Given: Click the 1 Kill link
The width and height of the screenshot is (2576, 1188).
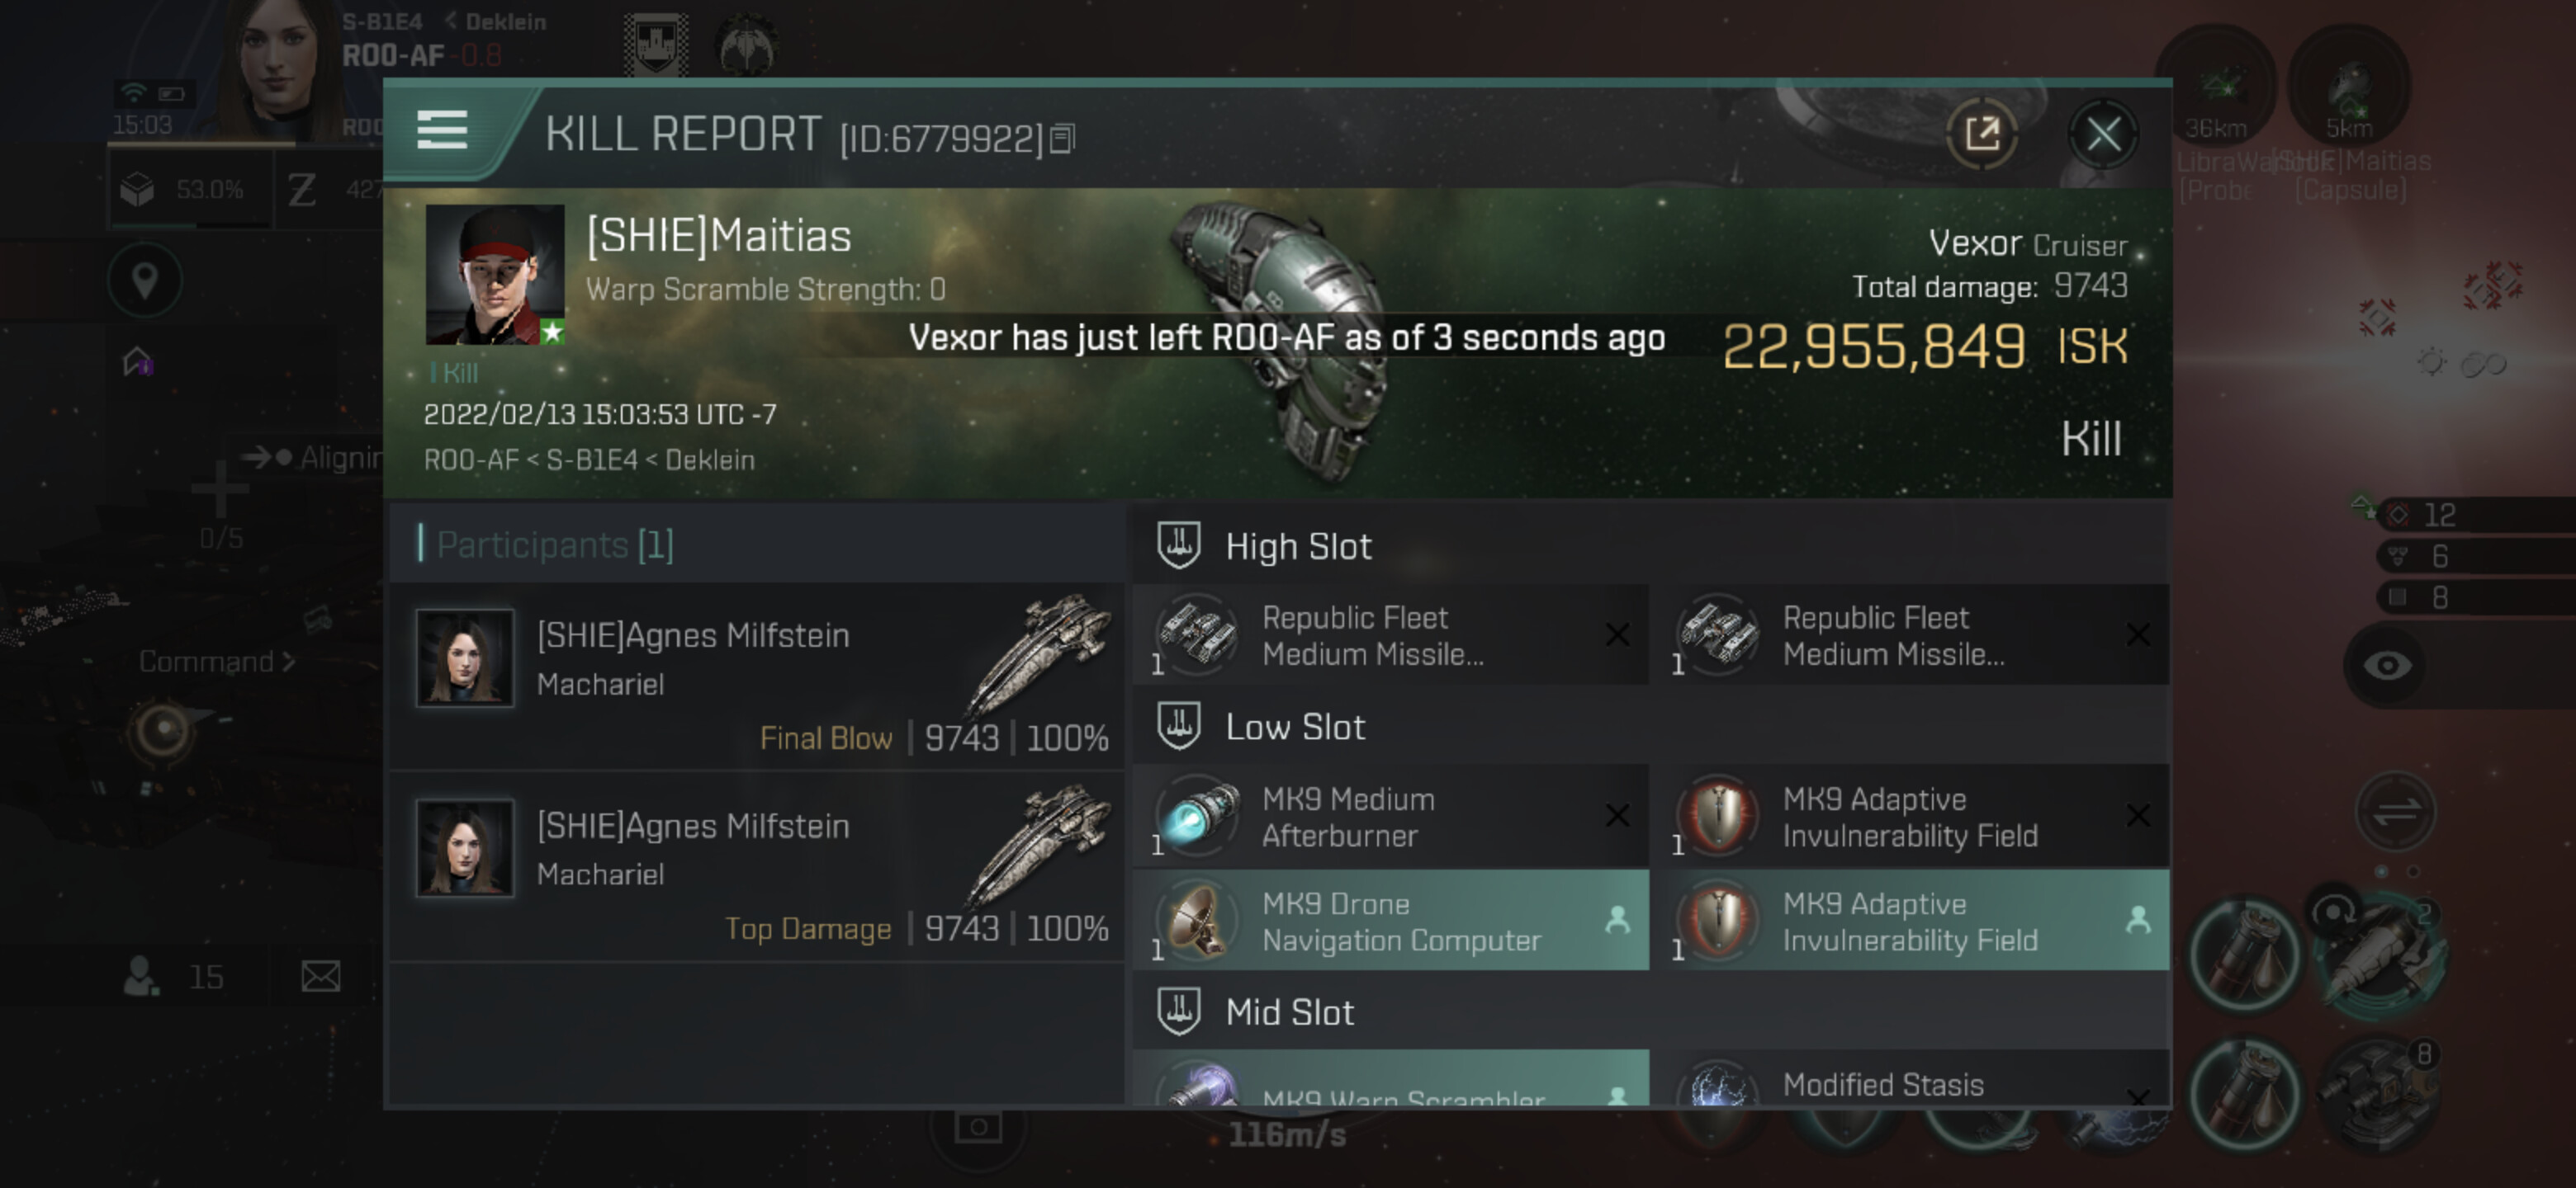Looking at the screenshot, I should (x=453, y=373).
